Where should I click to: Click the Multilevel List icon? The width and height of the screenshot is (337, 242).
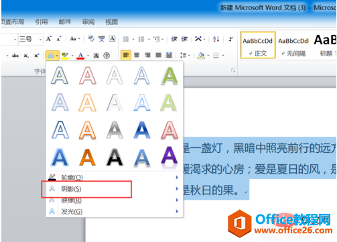(157, 39)
